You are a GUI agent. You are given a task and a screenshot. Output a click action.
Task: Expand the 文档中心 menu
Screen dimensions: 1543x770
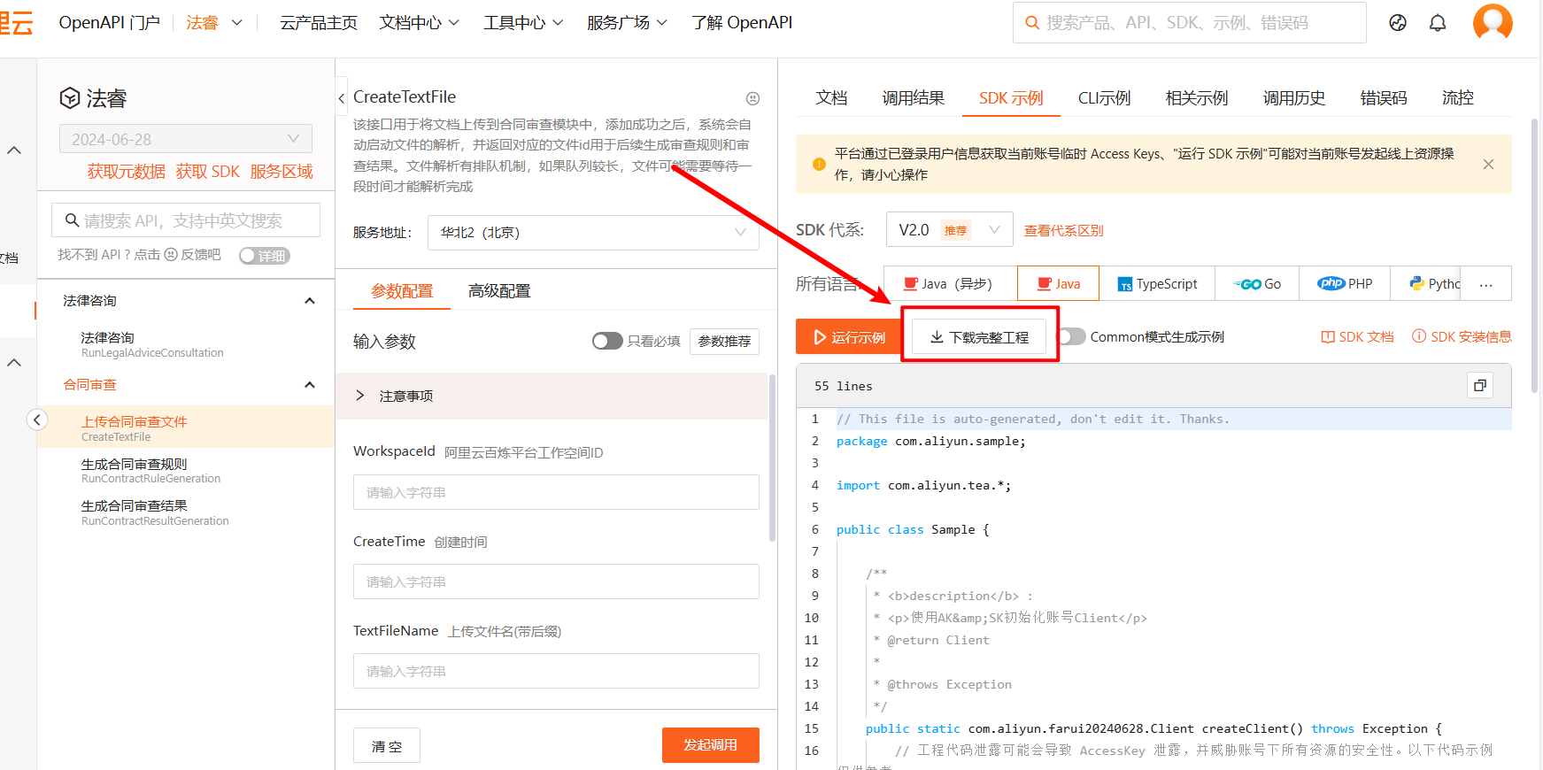pos(419,23)
